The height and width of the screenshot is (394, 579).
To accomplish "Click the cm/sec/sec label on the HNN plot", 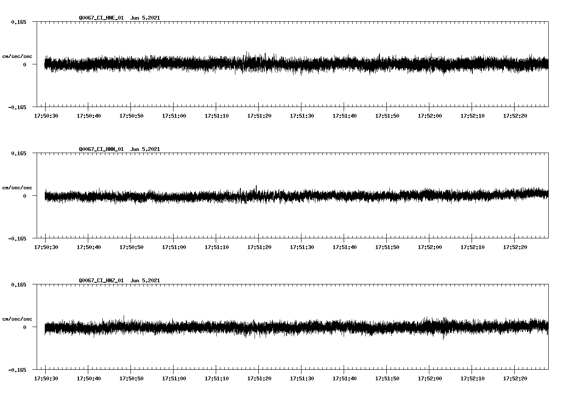I will [18, 188].
